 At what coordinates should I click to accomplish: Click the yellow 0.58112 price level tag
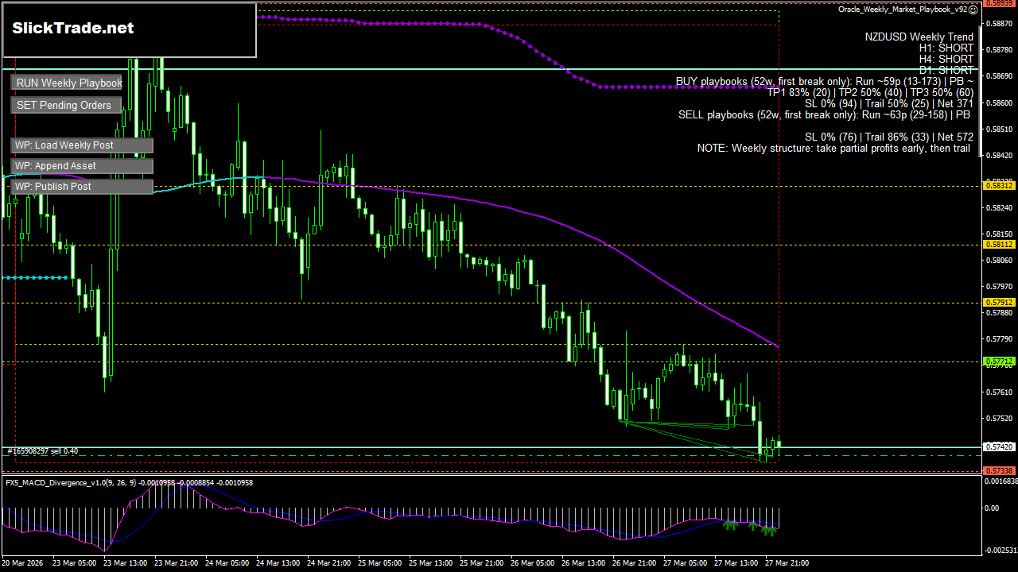click(x=999, y=245)
